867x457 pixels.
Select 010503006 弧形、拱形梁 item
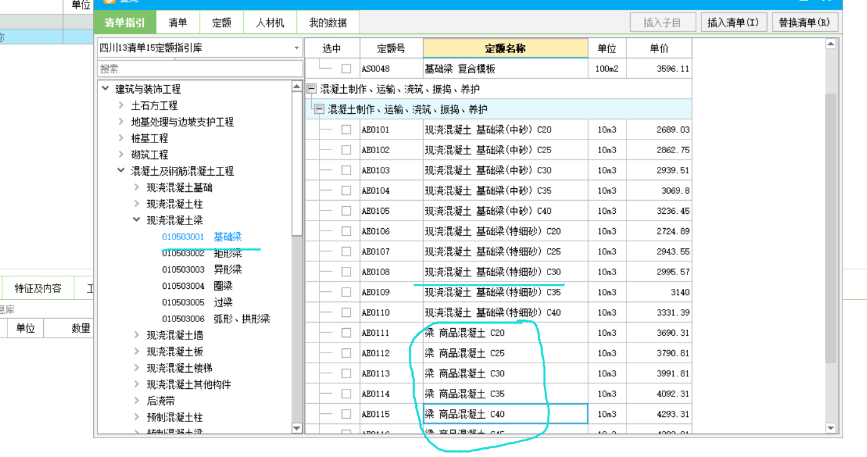coord(216,319)
